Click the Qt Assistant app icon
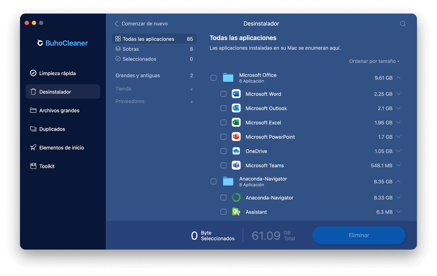The image size is (437, 276). pyautogui.click(x=236, y=212)
